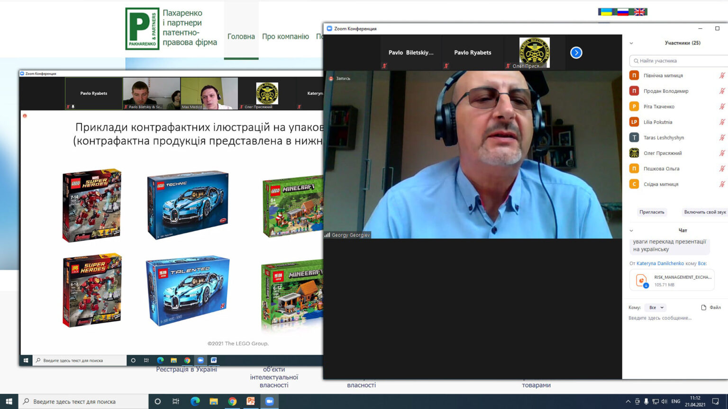Click Edge icon in shared screen taskbar
728x409 pixels.
pyautogui.click(x=160, y=360)
